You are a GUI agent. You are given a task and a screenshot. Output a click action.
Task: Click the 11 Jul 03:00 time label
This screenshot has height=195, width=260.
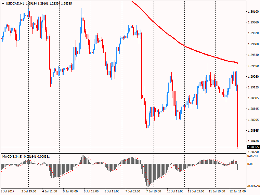(x=196, y=191)
